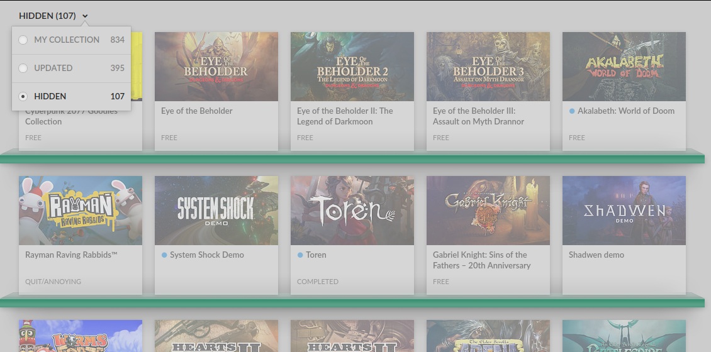Collapse the HIDDEN (107) dropdown chevron

[85, 16]
